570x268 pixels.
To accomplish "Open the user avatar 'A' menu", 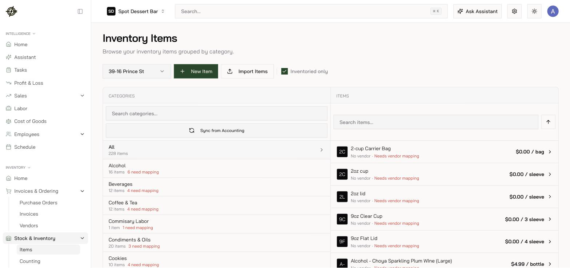I will pos(553,11).
